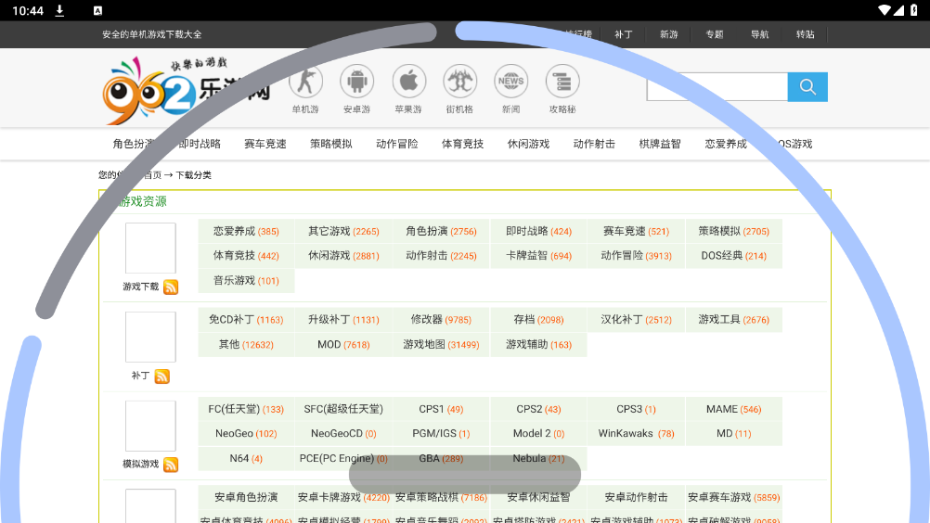930x523 pixels.
Task: Click the RSS icon beside 游戏下载
Action: (171, 287)
